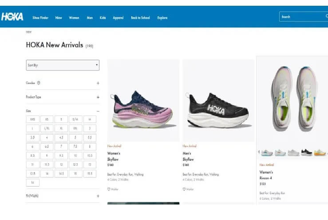Collapse the Size filter

(98, 111)
